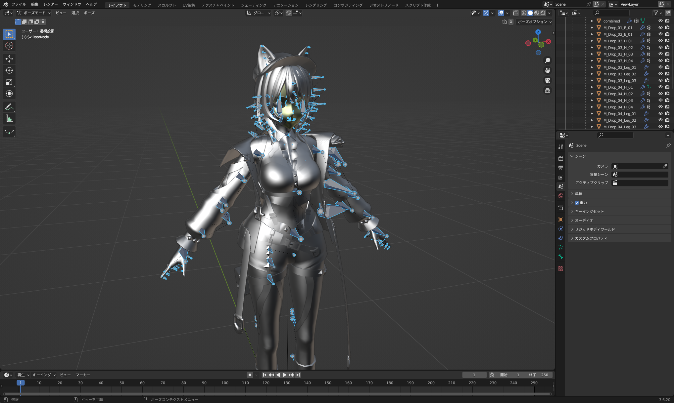
Task: Select the Transform tool in toolbar
Action: pos(9,94)
